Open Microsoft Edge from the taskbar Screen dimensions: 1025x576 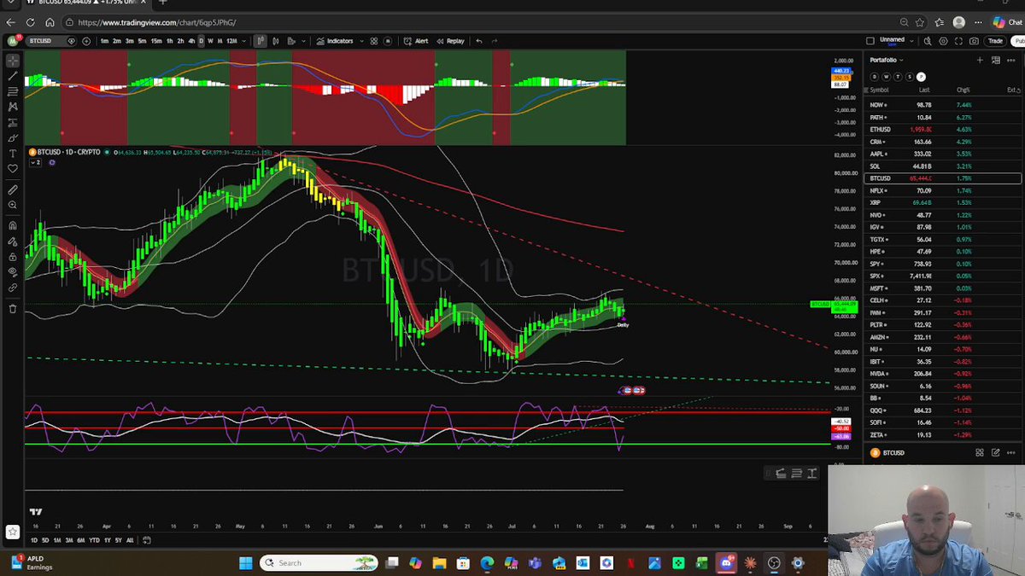pyautogui.click(x=487, y=563)
